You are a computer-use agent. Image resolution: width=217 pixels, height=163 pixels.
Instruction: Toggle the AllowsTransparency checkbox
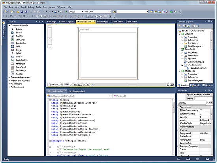point(201,110)
